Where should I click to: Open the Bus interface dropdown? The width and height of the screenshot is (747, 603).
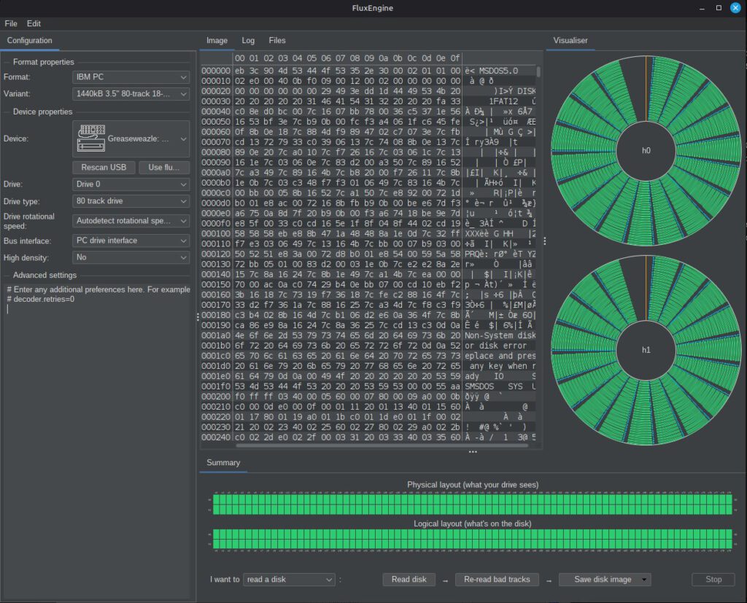click(131, 241)
